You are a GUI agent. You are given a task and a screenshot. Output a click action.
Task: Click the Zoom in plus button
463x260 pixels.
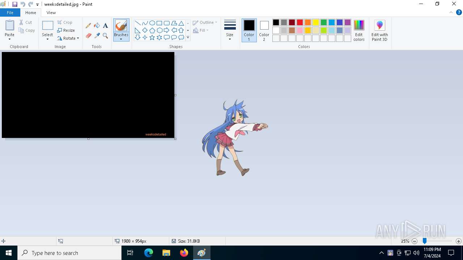(459, 241)
